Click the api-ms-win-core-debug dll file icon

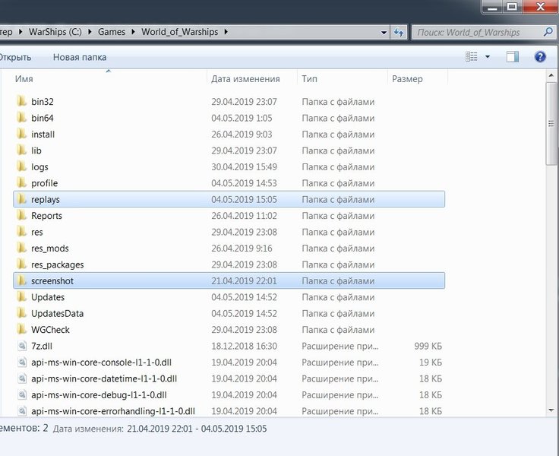[22, 394]
